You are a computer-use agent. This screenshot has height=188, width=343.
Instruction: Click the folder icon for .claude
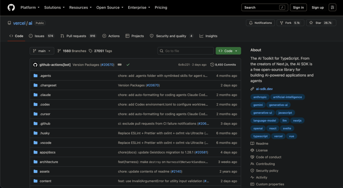pos(36,95)
